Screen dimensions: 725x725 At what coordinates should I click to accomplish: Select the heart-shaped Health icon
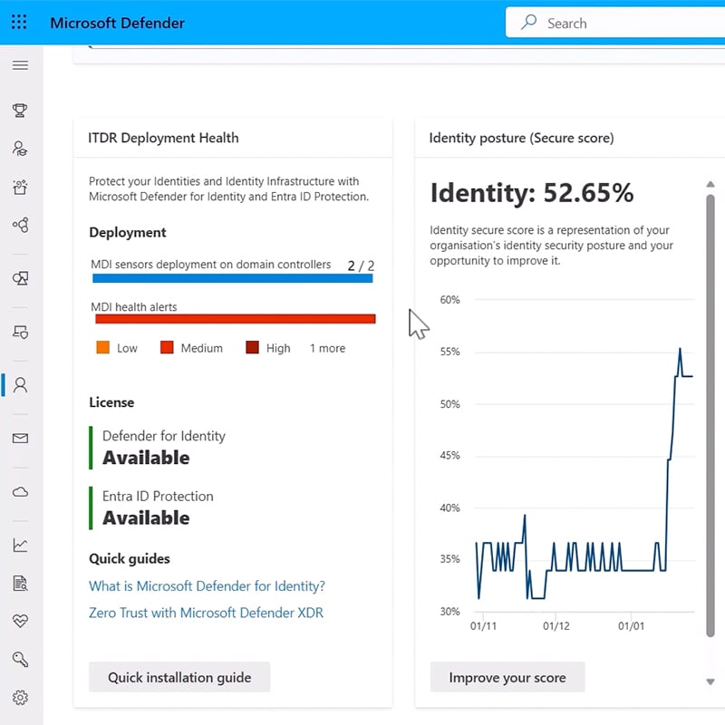(x=21, y=621)
